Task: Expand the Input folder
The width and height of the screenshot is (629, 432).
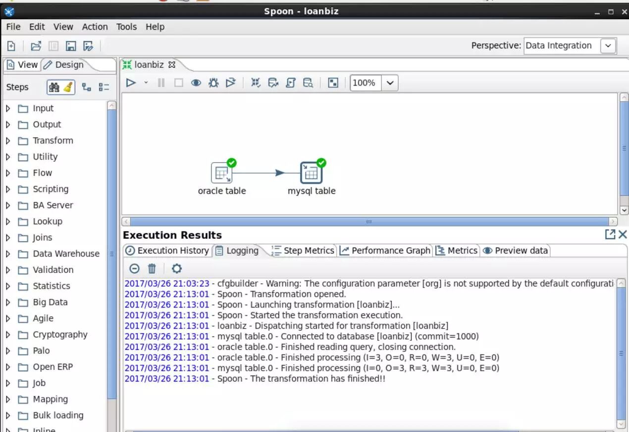Action: coord(8,108)
